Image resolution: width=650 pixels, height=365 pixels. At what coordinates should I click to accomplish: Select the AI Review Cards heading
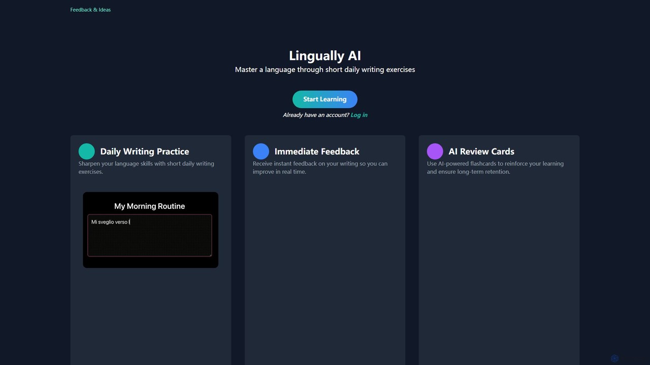click(x=481, y=152)
